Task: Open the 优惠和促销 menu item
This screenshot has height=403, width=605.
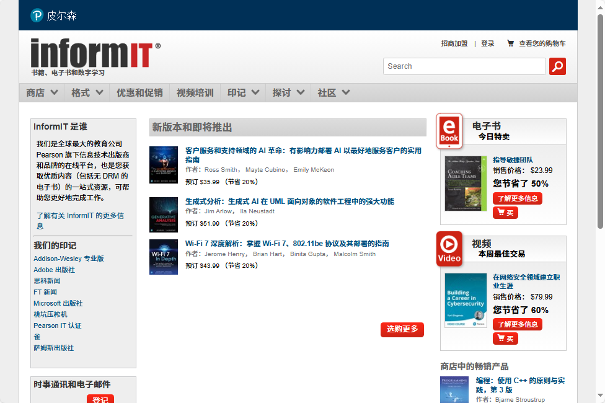Action: point(139,92)
